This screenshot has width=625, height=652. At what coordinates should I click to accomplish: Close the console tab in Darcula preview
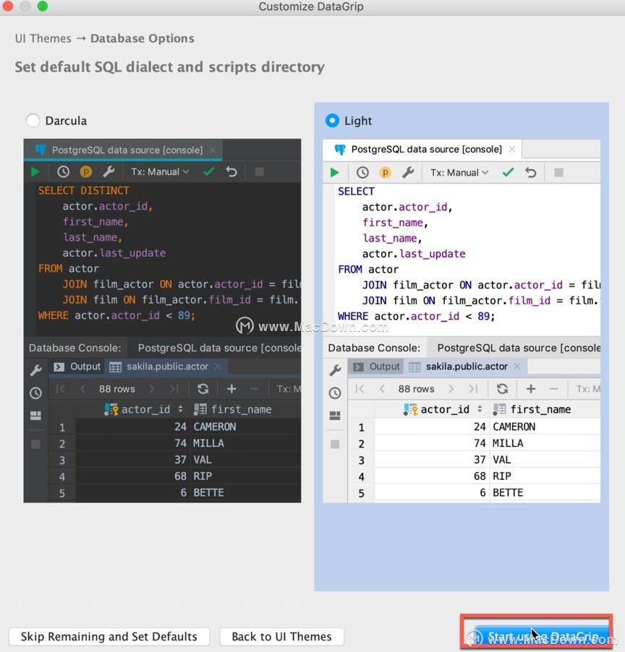(x=213, y=150)
